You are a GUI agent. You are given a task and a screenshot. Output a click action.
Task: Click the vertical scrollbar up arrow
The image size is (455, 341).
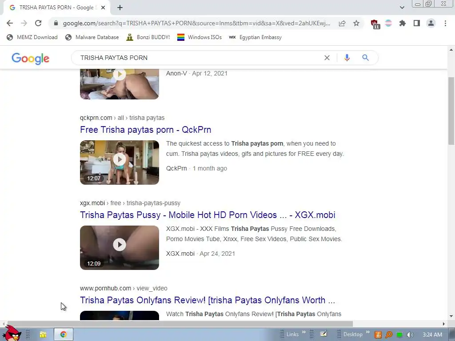451,50
